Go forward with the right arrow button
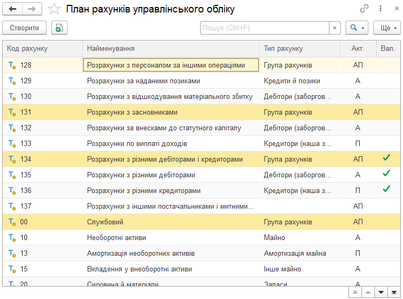Viewport: 403px width, 299px height. click(32, 9)
